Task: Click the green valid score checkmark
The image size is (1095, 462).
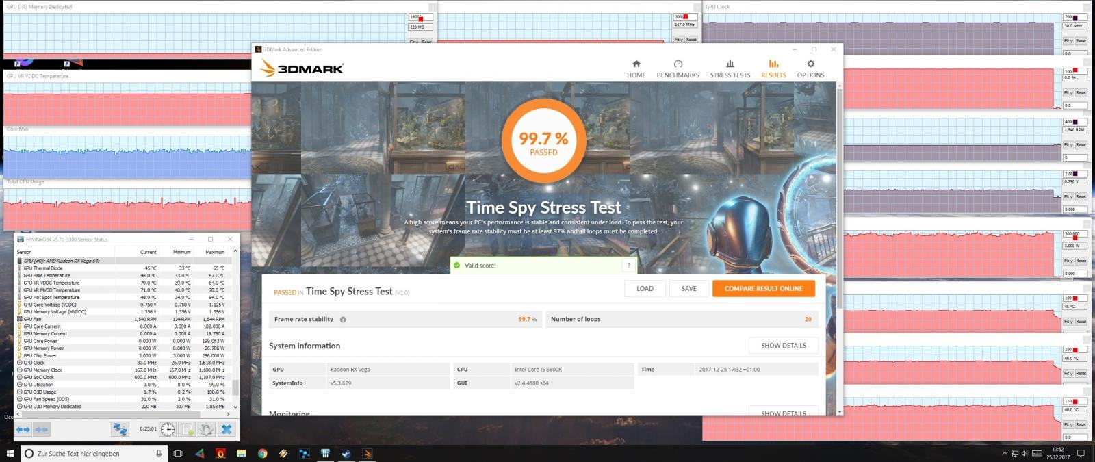Action: pos(456,266)
